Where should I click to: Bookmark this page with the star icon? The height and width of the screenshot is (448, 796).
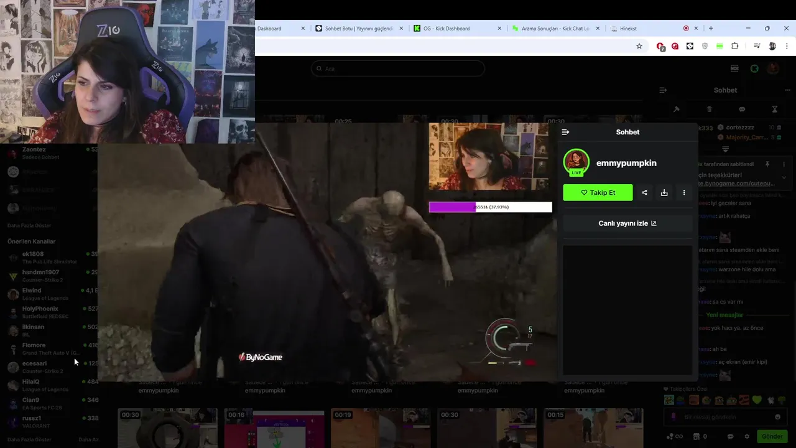click(639, 46)
